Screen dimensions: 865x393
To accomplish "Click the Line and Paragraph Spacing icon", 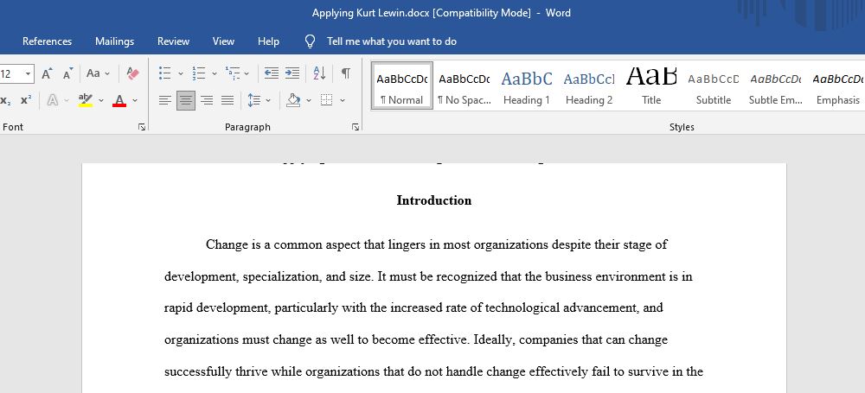I will 253,100.
